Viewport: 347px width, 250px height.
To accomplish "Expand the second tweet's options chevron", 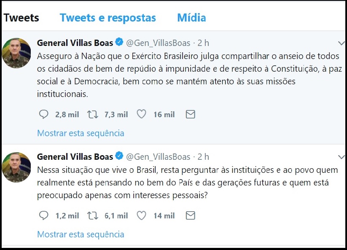I will (x=342, y=157).
